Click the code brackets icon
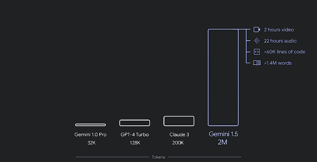The width and height of the screenshot is (317, 162). pyautogui.click(x=257, y=52)
